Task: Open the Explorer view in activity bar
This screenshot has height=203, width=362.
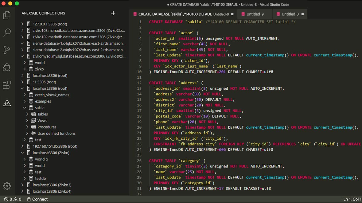Action: [7, 15]
